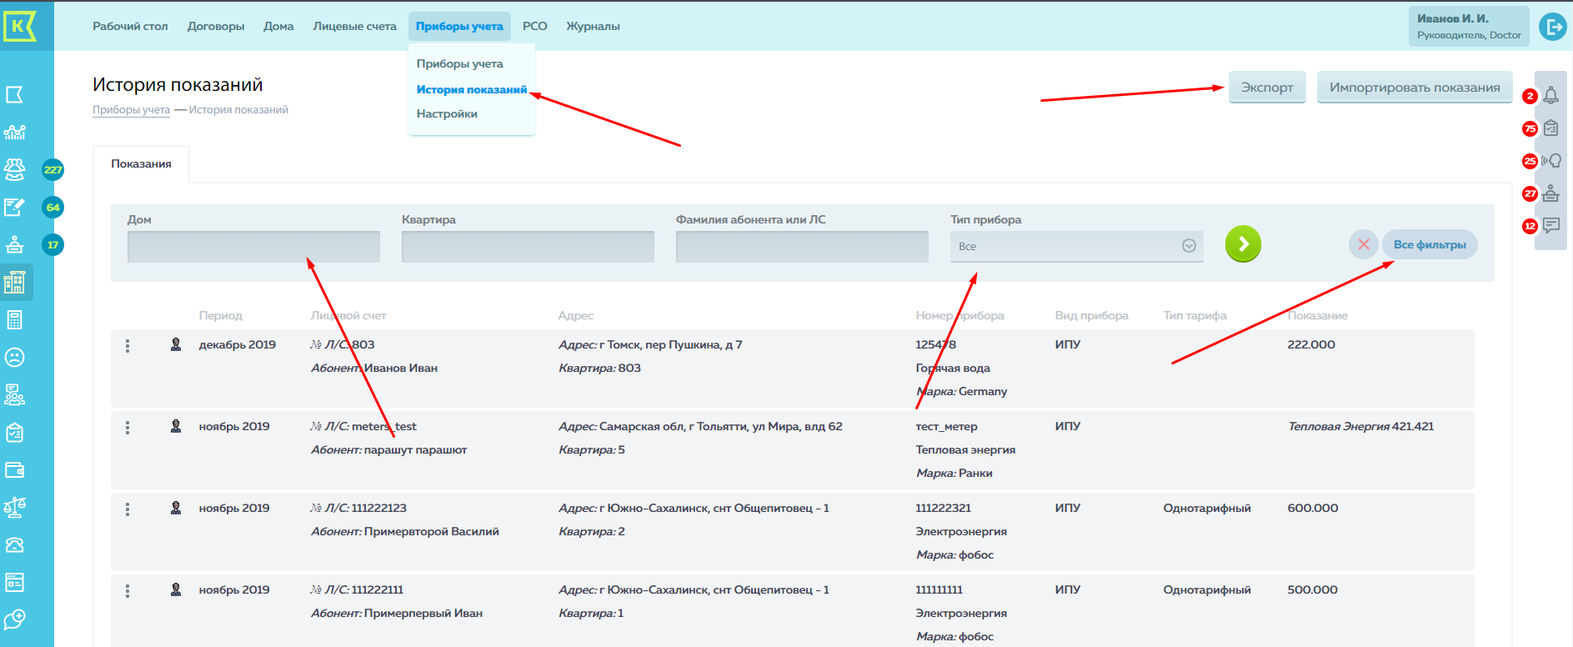This screenshot has height=647, width=1573.
Task: Click meter number 111222321
Action: 943,508
